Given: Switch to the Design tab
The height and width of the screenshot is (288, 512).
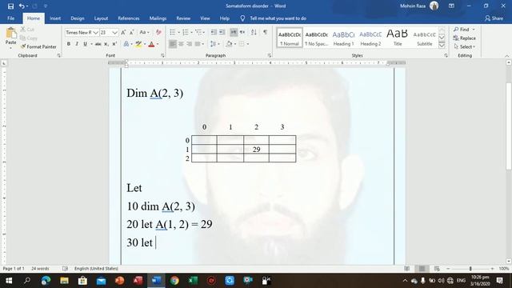Looking at the screenshot, I should coord(78,18).
